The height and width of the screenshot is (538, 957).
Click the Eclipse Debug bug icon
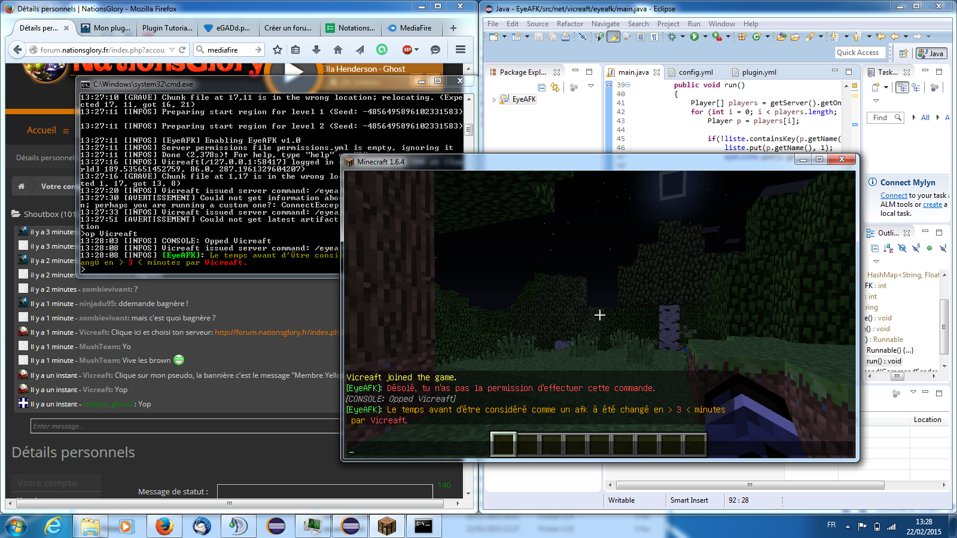(672, 36)
